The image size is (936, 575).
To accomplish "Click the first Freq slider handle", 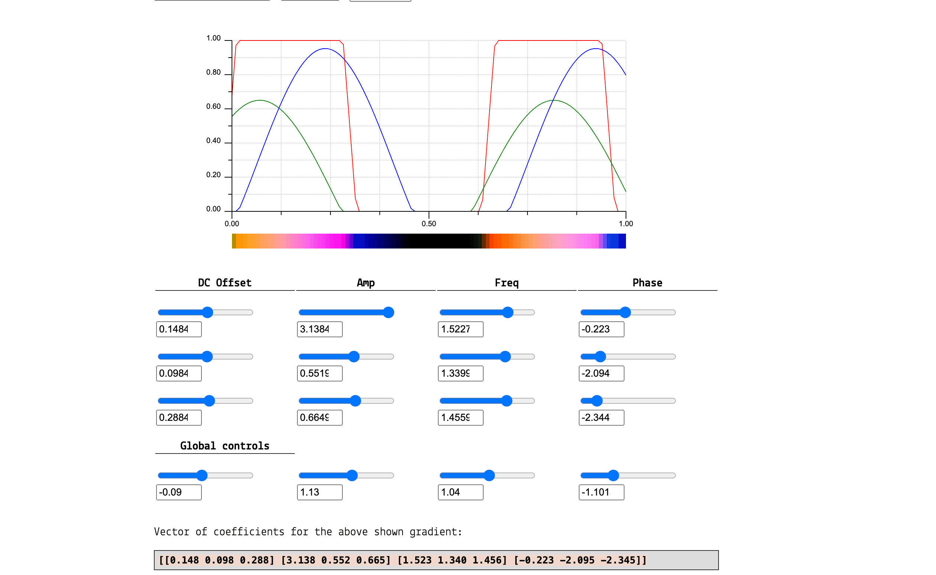I will click(508, 313).
